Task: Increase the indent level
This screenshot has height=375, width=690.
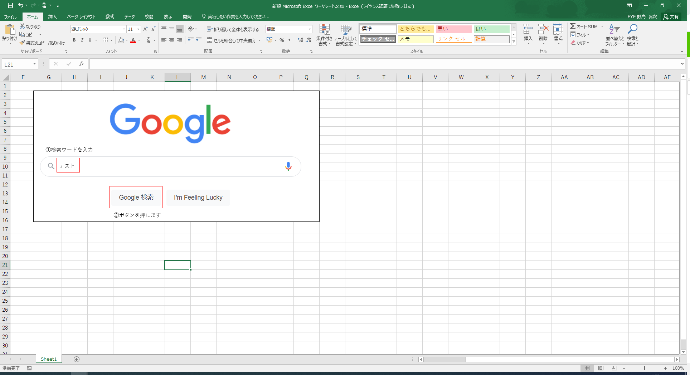Action: 199,40
